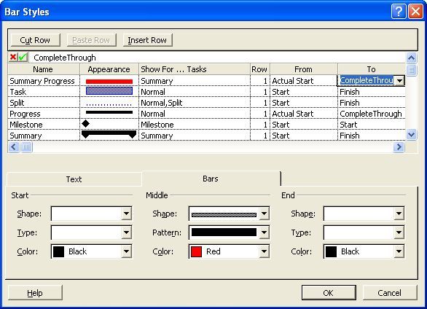427x309 pixels.
Task: Click the Cancel button
Action: click(389, 293)
